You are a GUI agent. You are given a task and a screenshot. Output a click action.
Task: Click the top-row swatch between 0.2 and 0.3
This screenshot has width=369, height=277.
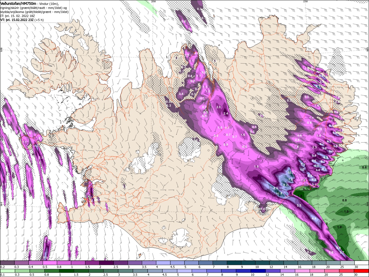pyautogui.click(x=7, y=263)
